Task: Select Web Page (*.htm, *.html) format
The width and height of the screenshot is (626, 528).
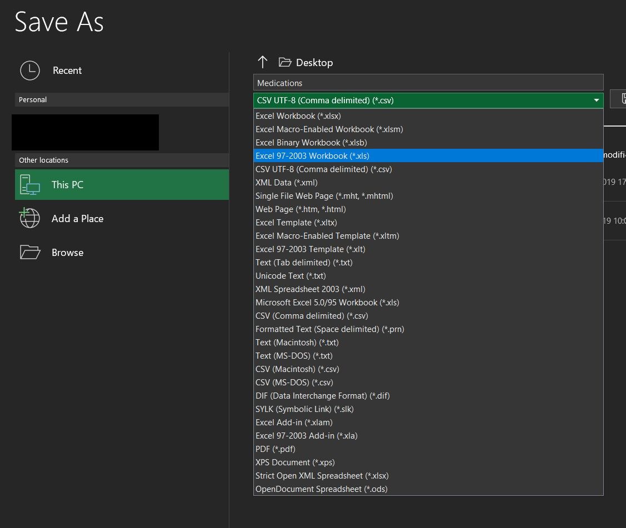Action: [301, 209]
